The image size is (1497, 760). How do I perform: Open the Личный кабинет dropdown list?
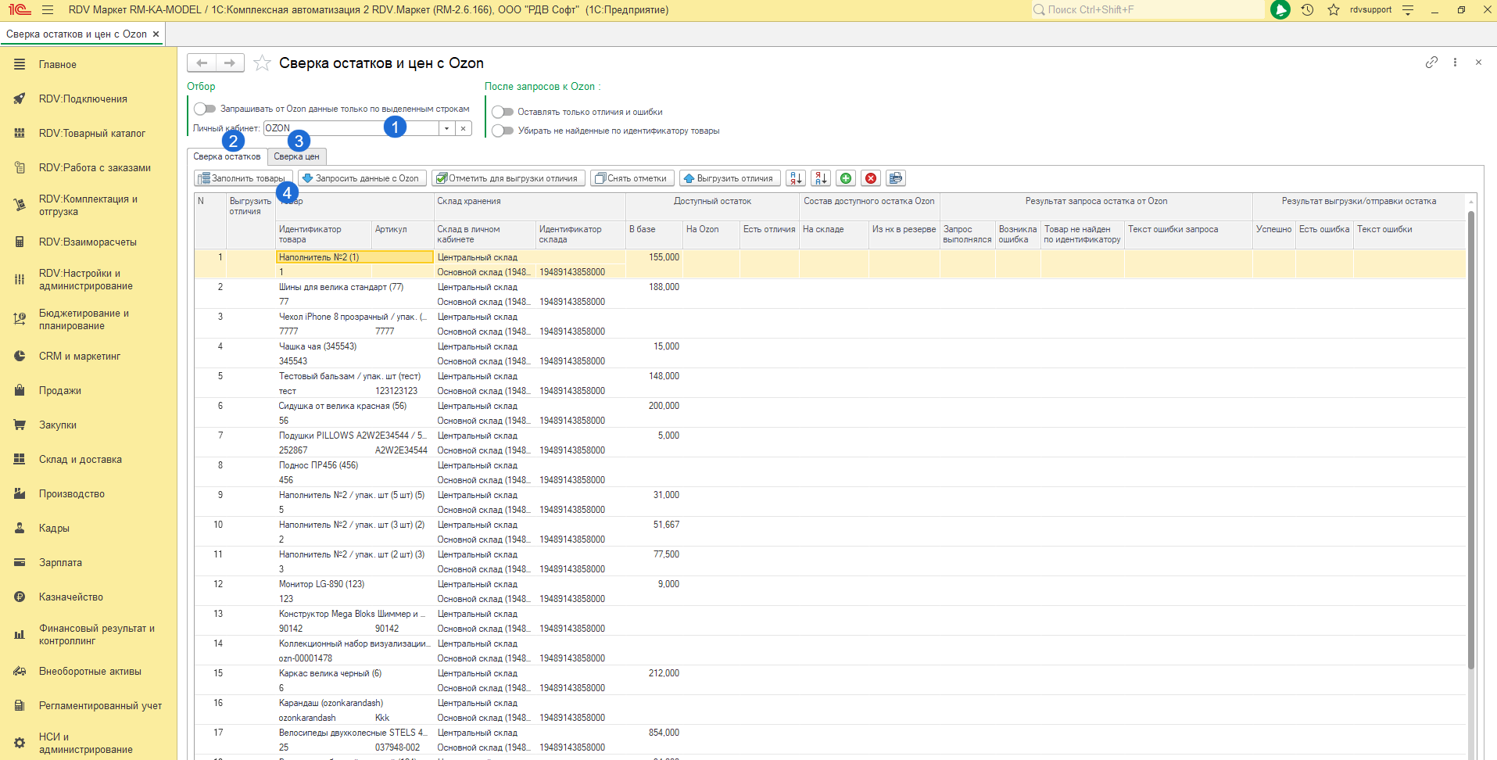446,128
